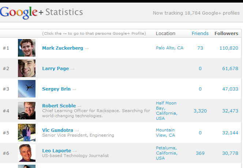The width and height of the screenshot is (243, 168).
Task: Click the arrow icon beside Robert Scoble
Action: click(79, 106)
